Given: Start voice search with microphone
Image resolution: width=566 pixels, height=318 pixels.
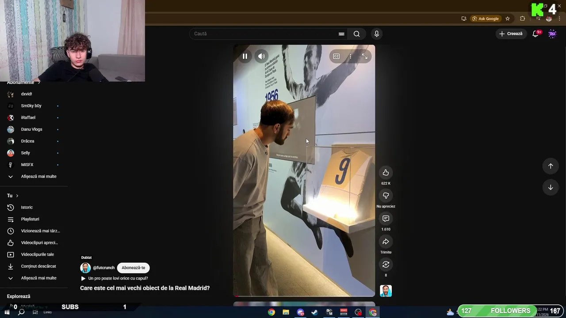Looking at the screenshot, I should point(376,34).
